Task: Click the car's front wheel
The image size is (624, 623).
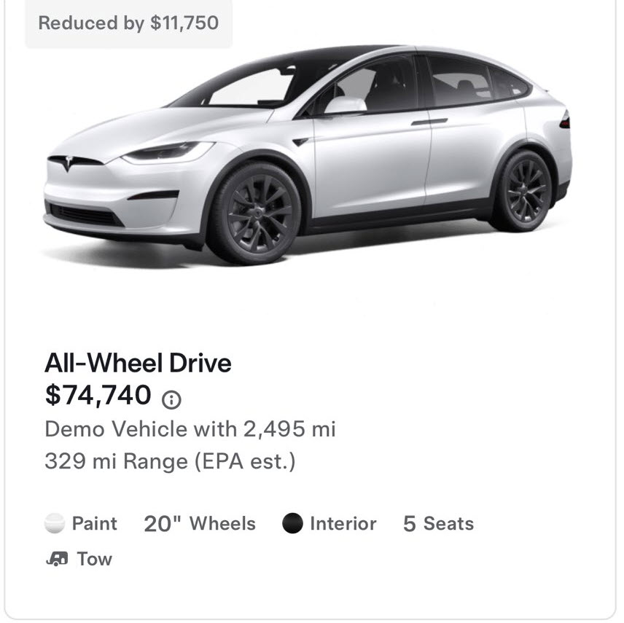Action: pyautogui.click(x=254, y=210)
